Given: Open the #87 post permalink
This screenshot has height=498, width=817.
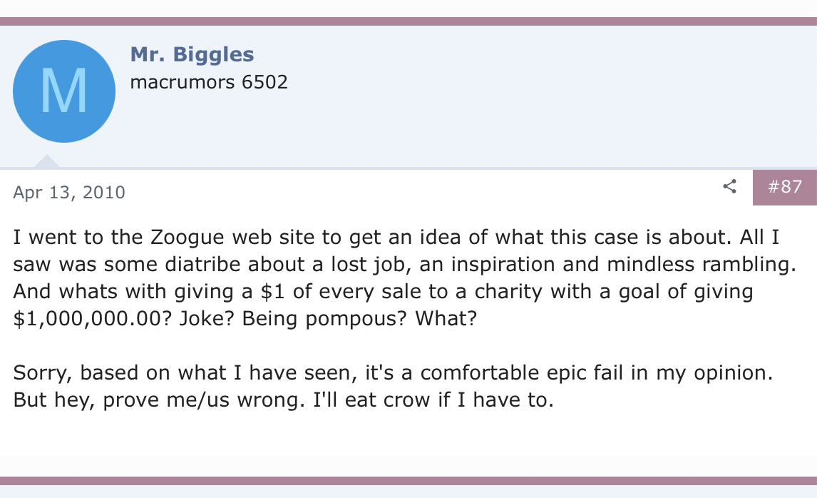Looking at the screenshot, I should tap(785, 187).
